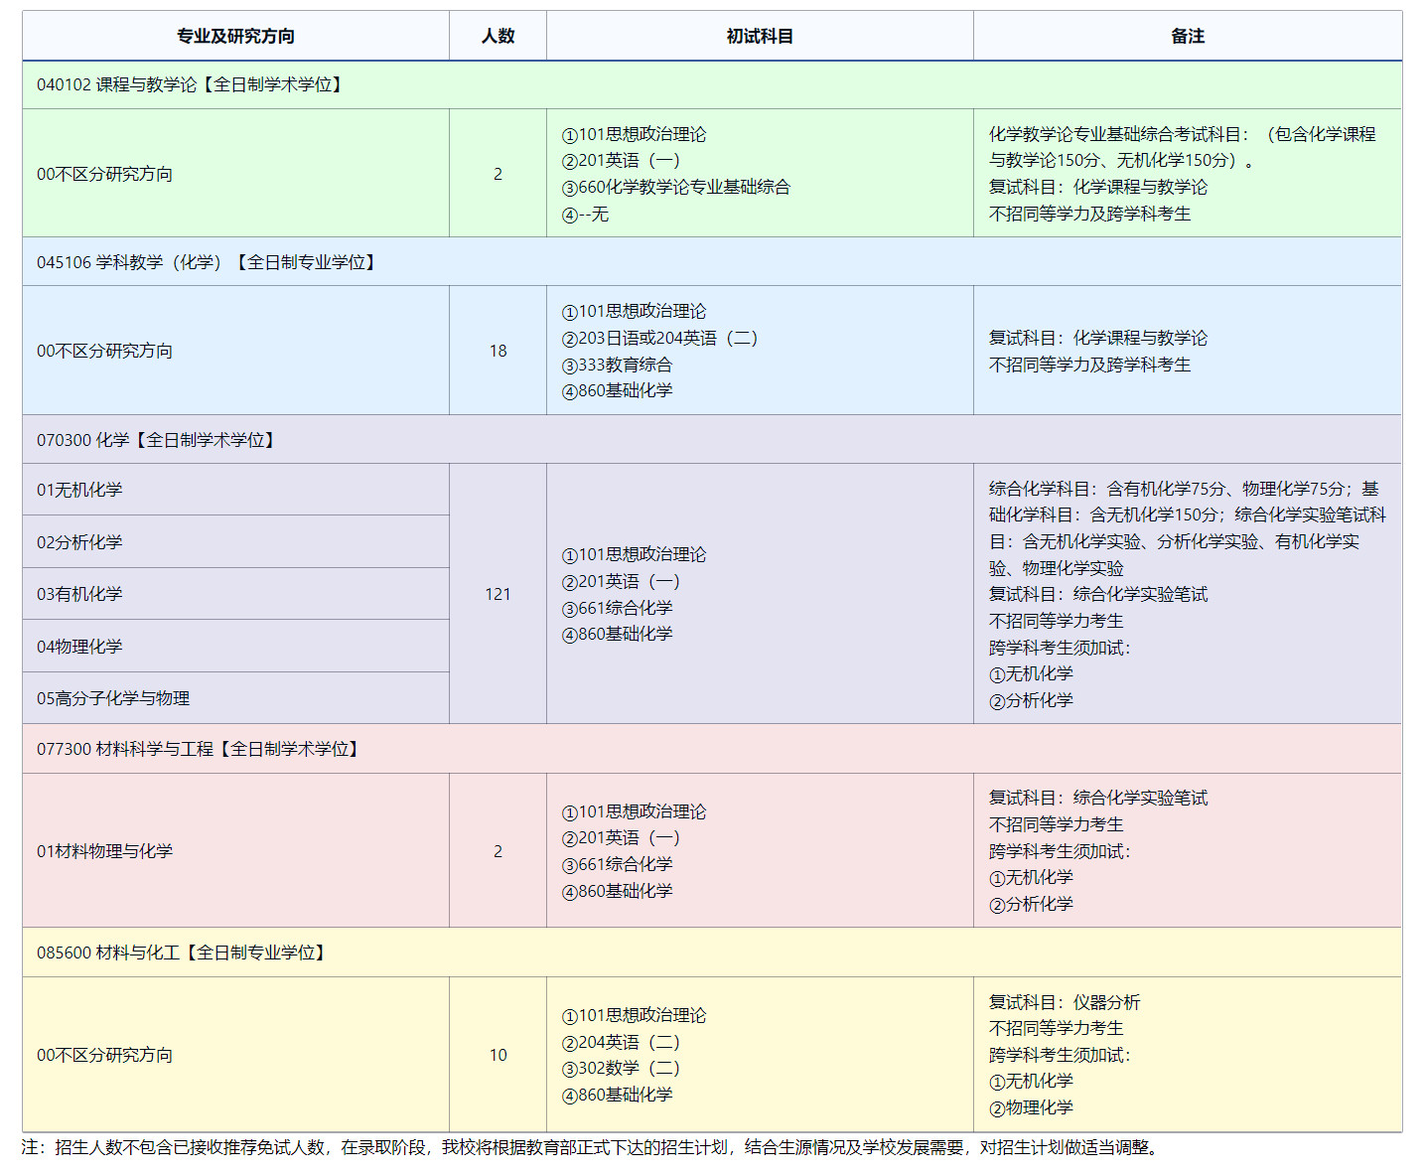Click the 复试科目：仪器分析 remark text

pyautogui.click(x=1064, y=1002)
